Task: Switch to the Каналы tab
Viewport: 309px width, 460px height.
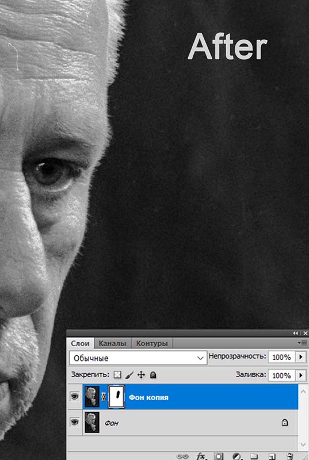Action: (x=112, y=343)
